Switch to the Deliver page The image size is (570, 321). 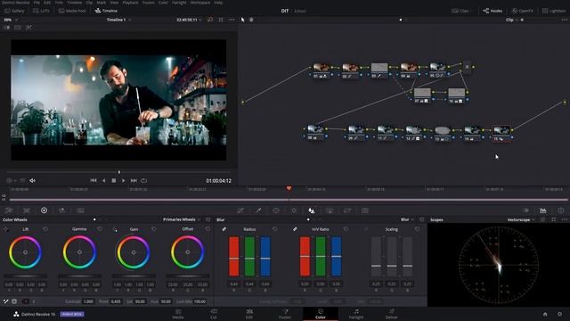pyautogui.click(x=392, y=314)
